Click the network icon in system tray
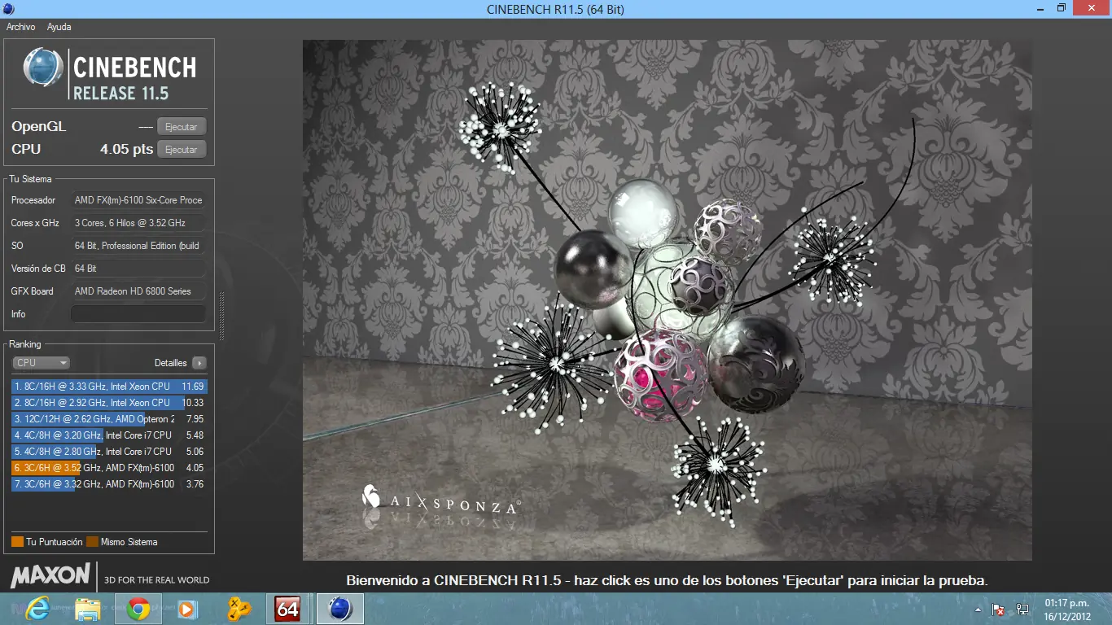 tap(1023, 610)
